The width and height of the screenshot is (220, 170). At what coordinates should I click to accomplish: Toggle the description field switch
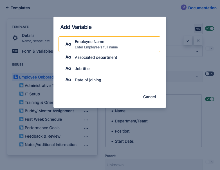209,99
